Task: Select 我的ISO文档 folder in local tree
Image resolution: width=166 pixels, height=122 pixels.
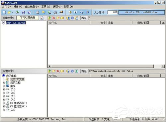Action: click(17, 79)
